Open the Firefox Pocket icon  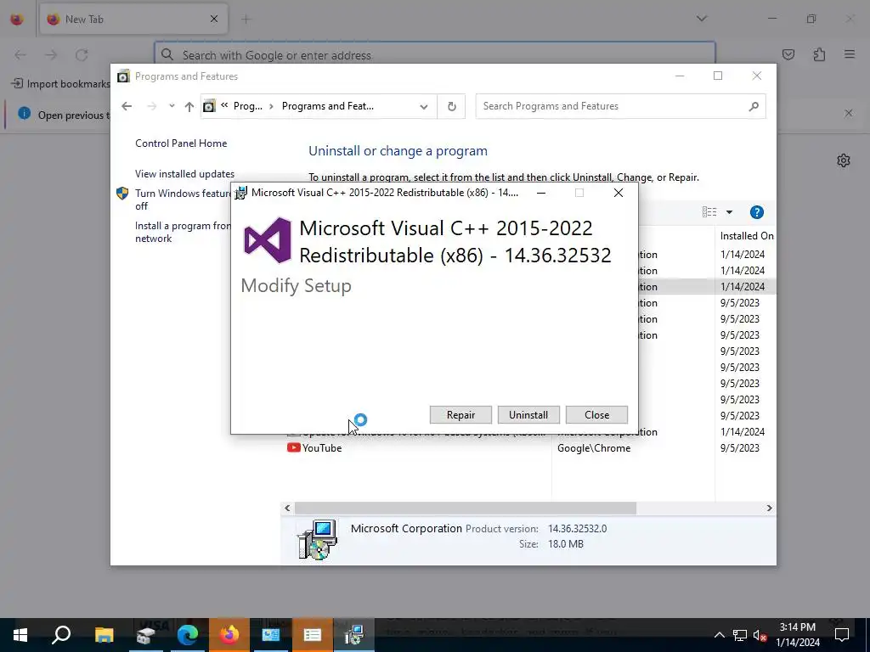tap(788, 54)
